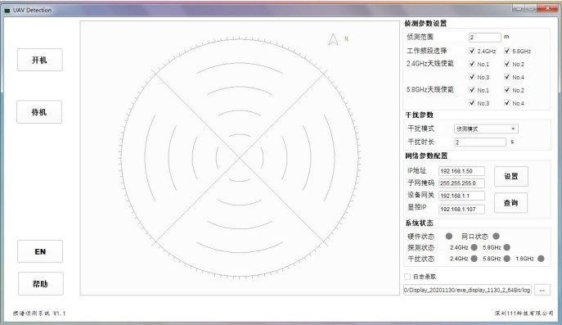Click the north arrow compass icon
Viewport: 562px width, 325px height.
(333, 39)
